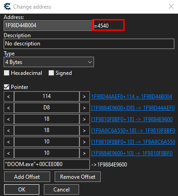Edit the Address field 1F98D44B004
The image size is (178, 196).
click(48, 25)
